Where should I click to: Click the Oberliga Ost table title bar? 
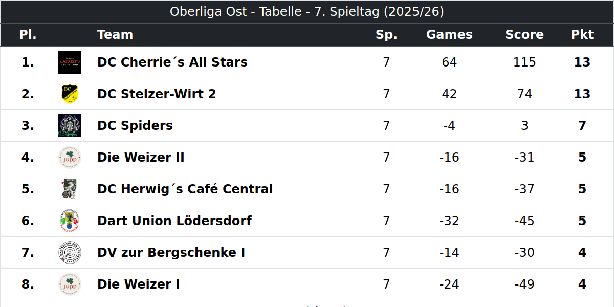click(x=307, y=12)
